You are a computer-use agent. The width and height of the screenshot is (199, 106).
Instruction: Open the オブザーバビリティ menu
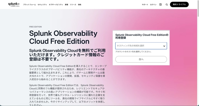click(x=56, y=5)
